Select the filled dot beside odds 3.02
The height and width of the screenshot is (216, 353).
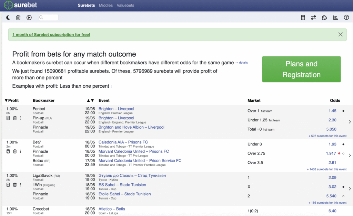[343, 187]
